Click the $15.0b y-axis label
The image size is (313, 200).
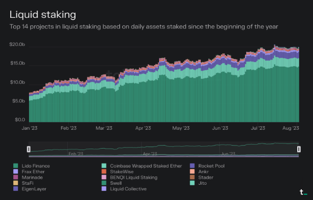coord(18,63)
